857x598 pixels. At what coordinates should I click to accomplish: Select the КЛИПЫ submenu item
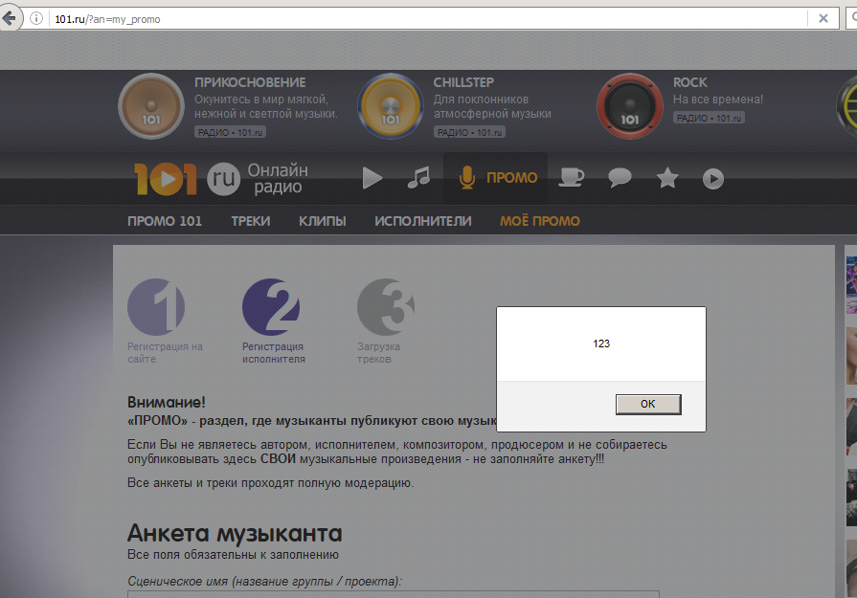pos(322,221)
